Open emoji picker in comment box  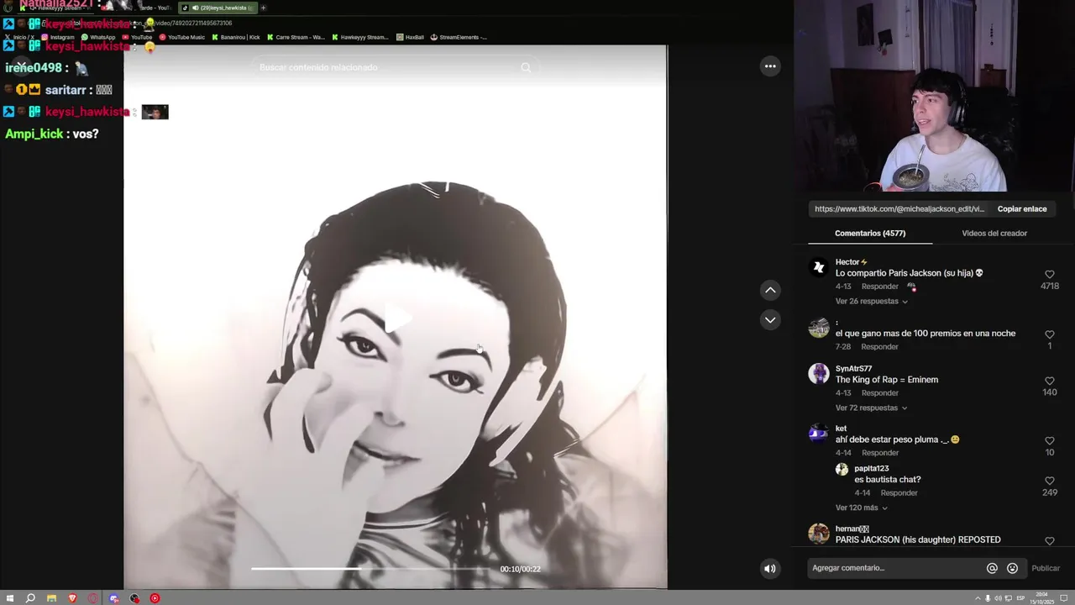(x=1012, y=568)
